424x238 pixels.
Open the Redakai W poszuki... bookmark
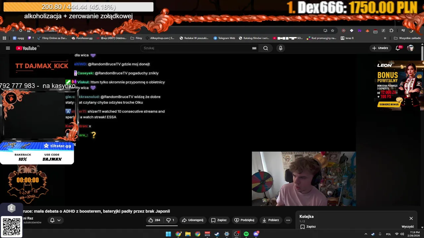[194, 38]
